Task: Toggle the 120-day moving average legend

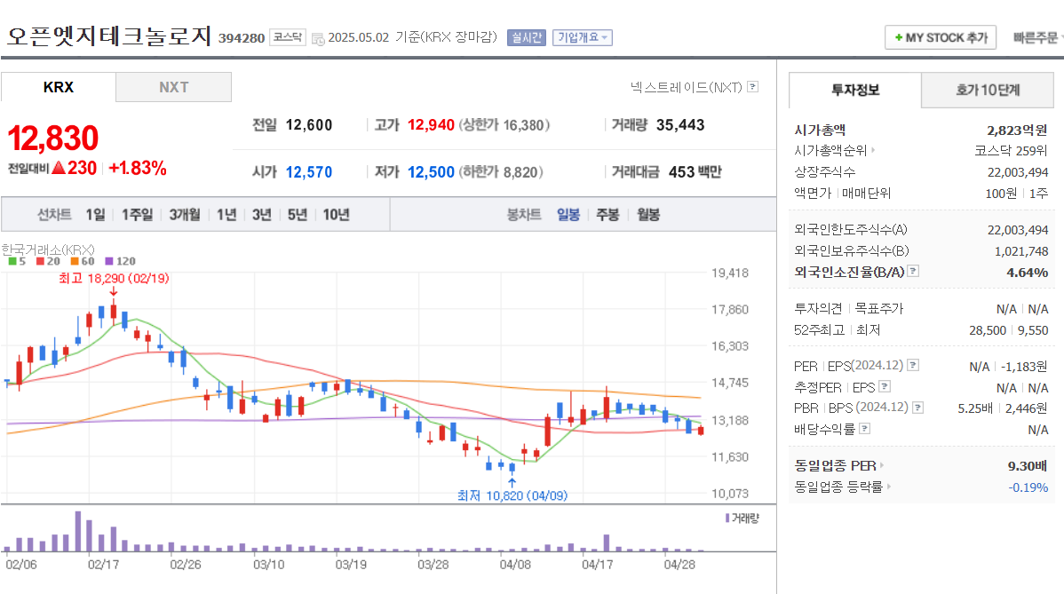Action: (x=114, y=262)
